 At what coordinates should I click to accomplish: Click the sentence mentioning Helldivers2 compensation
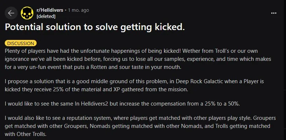(122, 104)
